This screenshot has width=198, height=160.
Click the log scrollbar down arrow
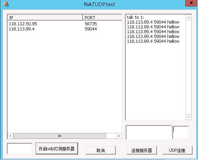tap(188, 117)
